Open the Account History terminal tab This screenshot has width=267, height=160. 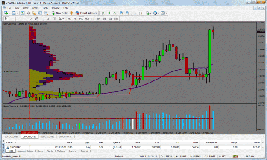pyautogui.click(x=25, y=151)
